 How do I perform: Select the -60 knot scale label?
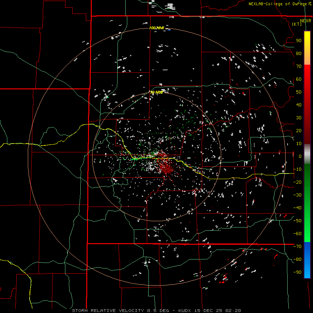(x=297, y=234)
